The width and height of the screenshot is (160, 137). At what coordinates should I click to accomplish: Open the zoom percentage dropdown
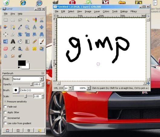89,88
